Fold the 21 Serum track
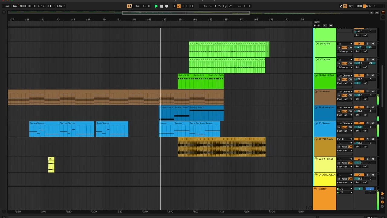 tap(316, 123)
